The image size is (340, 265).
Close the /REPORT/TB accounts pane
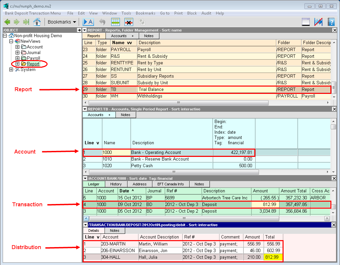tap(334, 109)
